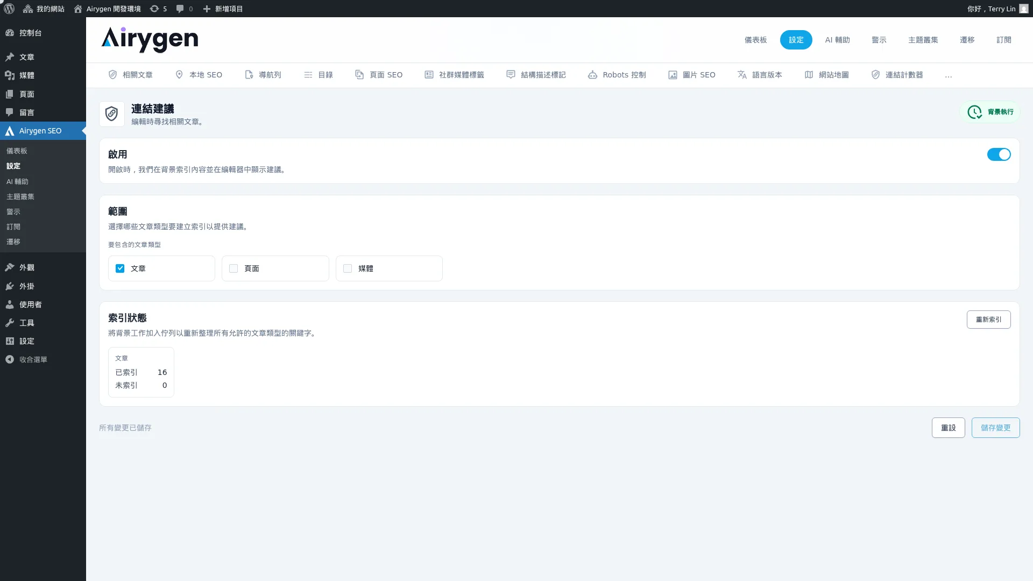Click the 頁面 pages icon in sidebar
Screen dimensions: 1033x581
click(x=10, y=94)
